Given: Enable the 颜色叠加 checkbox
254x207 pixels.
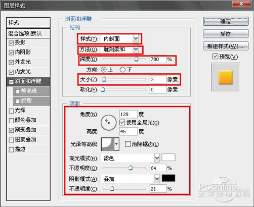Looking at the screenshot, I should tap(11, 121).
